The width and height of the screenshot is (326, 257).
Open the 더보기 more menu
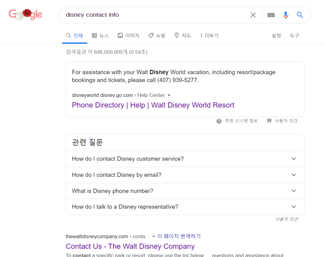click(x=209, y=35)
